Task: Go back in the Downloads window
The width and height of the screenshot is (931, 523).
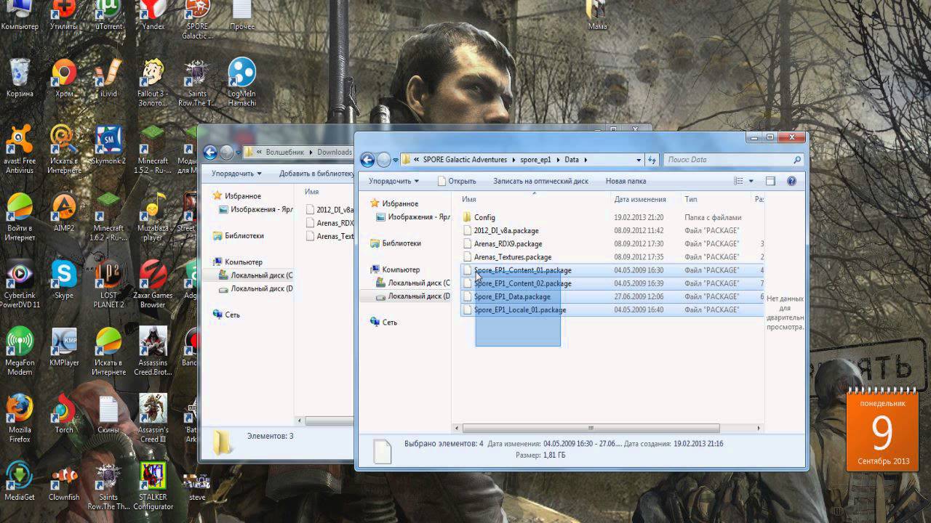Action: click(x=210, y=153)
